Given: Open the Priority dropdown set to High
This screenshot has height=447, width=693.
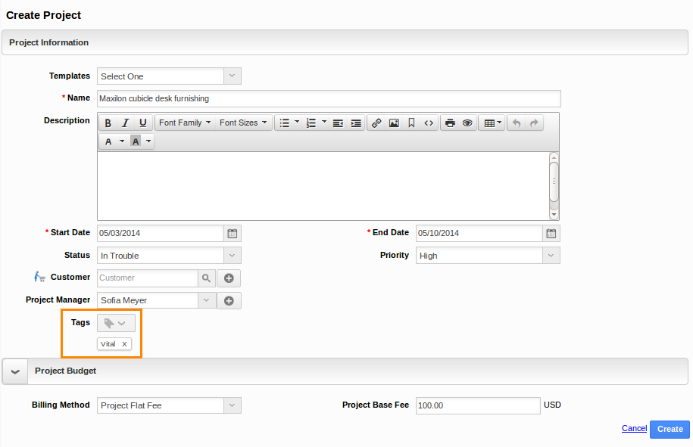Looking at the screenshot, I should point(552,255).
